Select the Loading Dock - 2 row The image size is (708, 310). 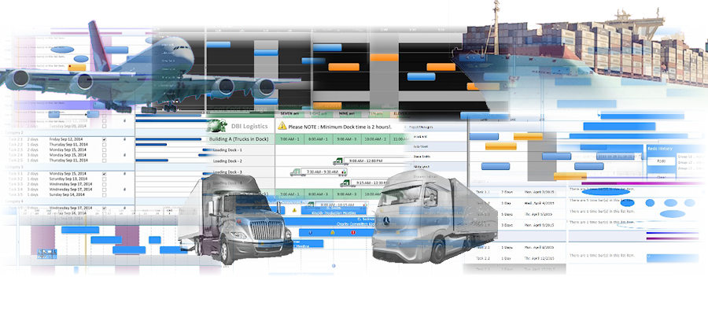tap(241, 161)
